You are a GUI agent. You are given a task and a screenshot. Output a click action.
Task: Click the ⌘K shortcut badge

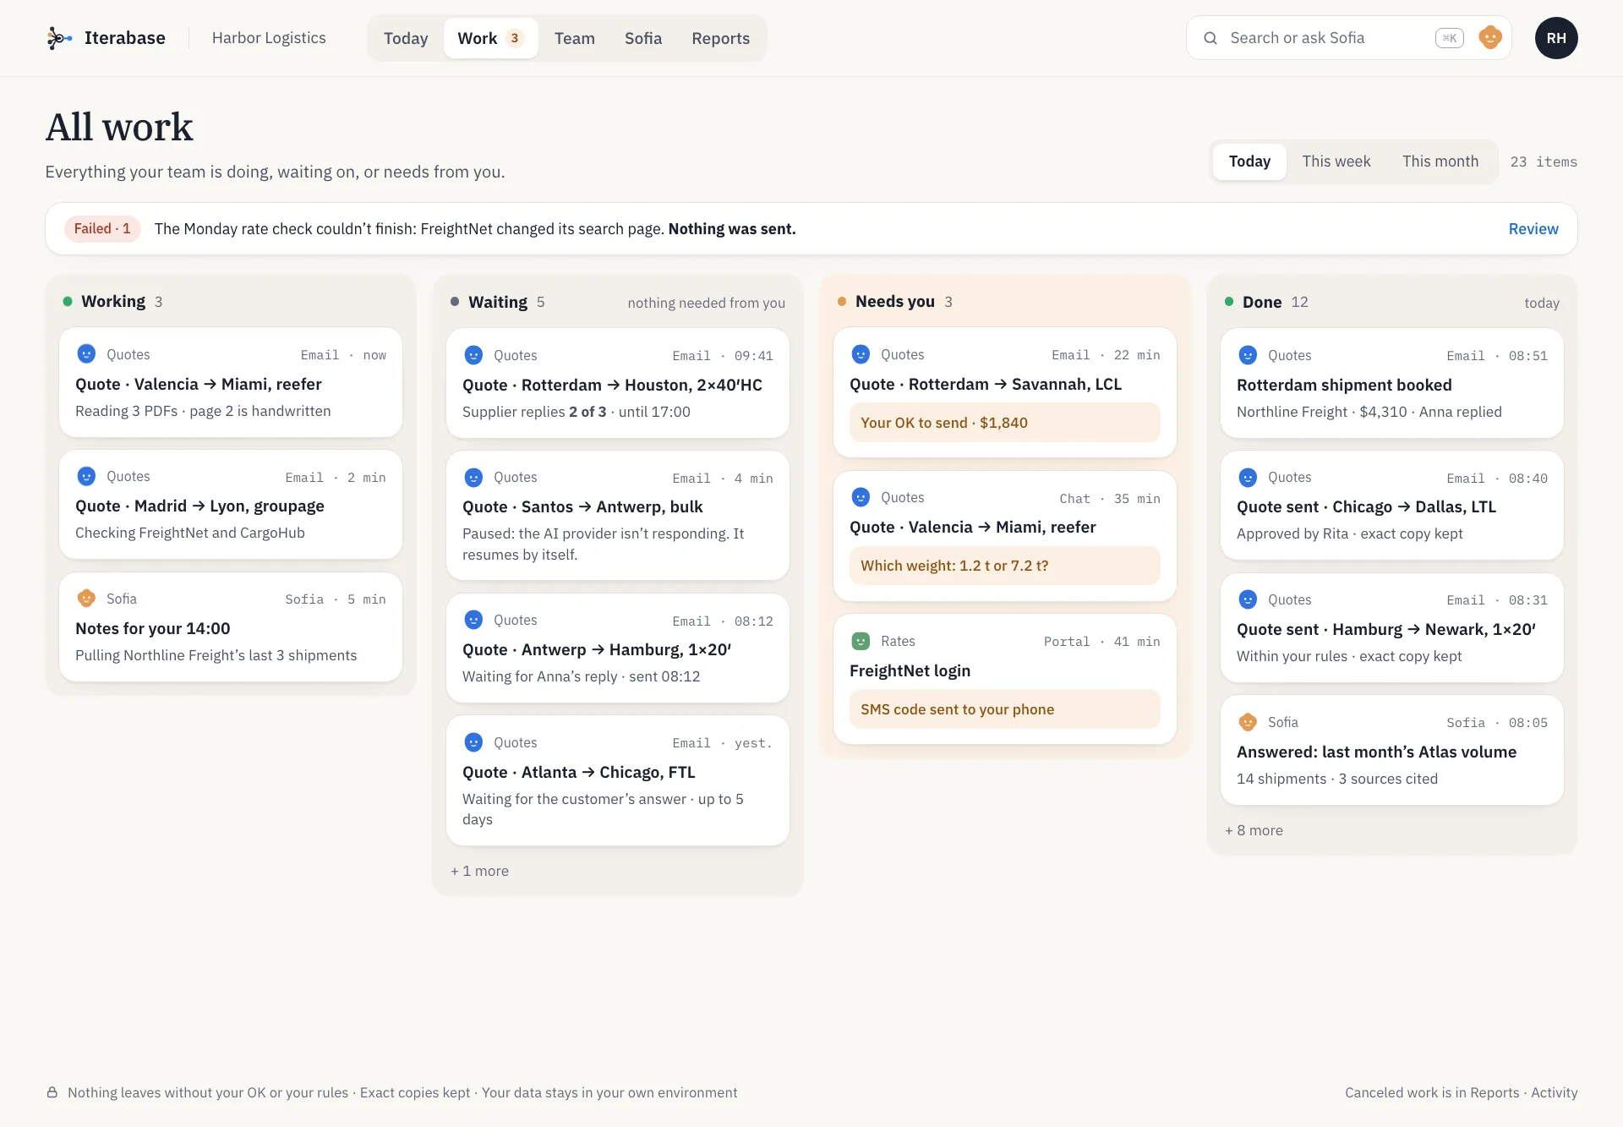click(1450, 38)
